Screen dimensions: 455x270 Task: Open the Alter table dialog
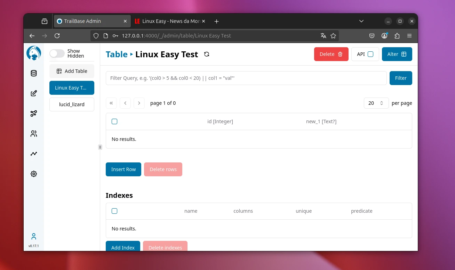pyautogui.click(x=397, y=54)
